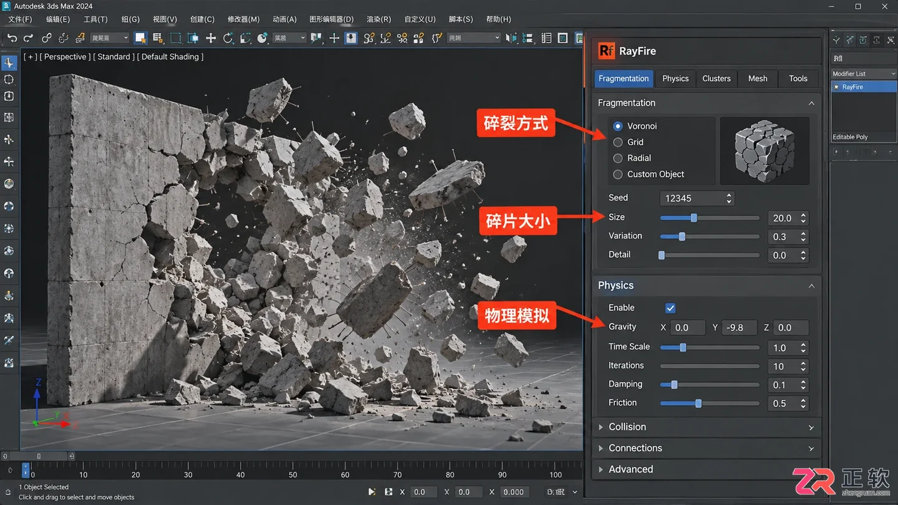Click the Play Animation button
This screenshot has height=505, width=898.
click(x=372, y=492)
